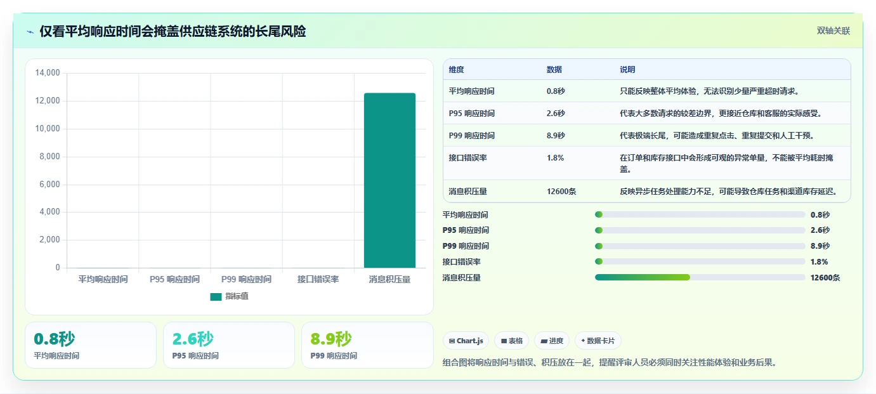Image resolution: width=876 pixels, height=394 pixels.
Task: Click the 8.9秒 P99 response time card
Action: pyautogui.click(x=367, y=345)
